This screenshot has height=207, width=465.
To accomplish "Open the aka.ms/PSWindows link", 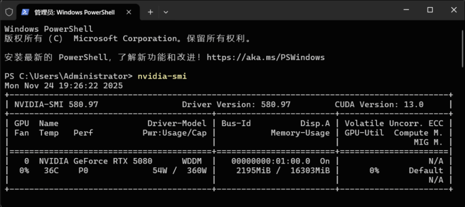I will click(266, 57).
